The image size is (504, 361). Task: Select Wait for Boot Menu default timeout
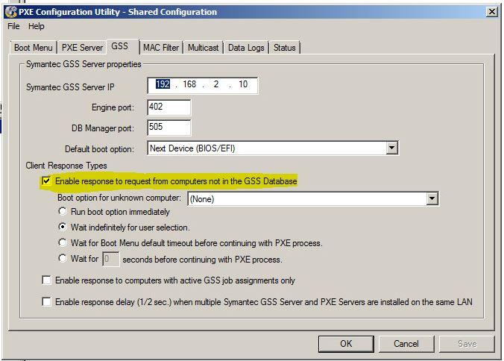tap(63, 242)
